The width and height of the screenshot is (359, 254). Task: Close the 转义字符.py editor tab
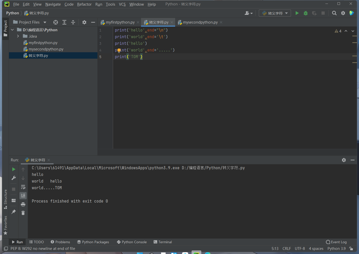[172, 23]
